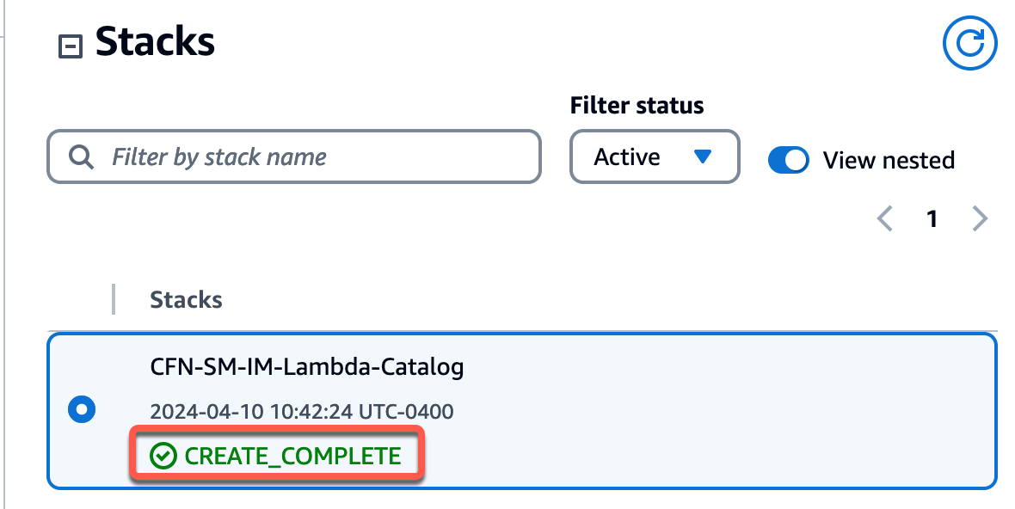This screenshot has height=509, width=1015.
Task: Click the magnifying glass search icon
Action: click(81, 157)
